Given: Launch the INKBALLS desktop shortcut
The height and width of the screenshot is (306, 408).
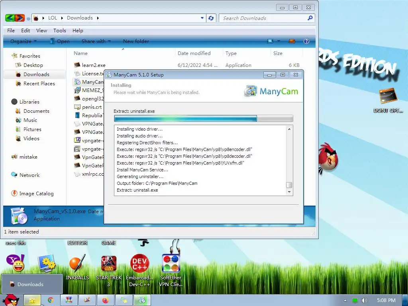Looking at the screenshot, I should coord(77,267).
